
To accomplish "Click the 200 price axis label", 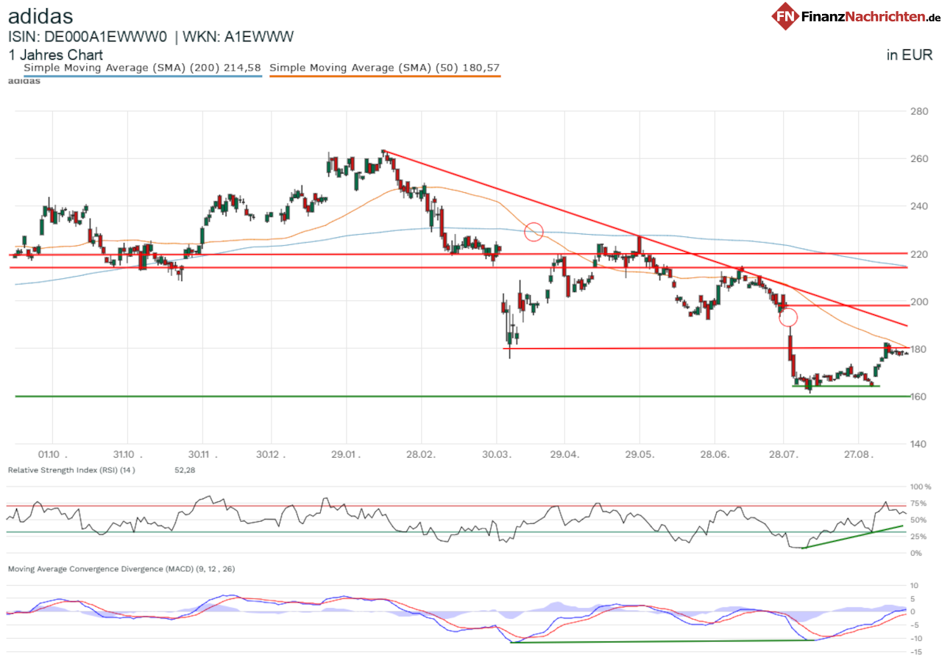I will [x=918, y=302].
